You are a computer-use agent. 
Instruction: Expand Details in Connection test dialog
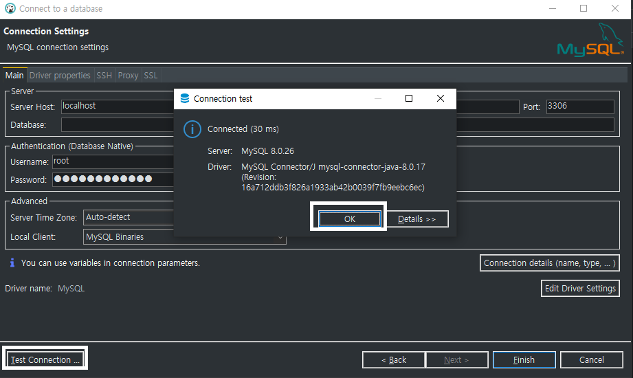click(x=417, y=219)
